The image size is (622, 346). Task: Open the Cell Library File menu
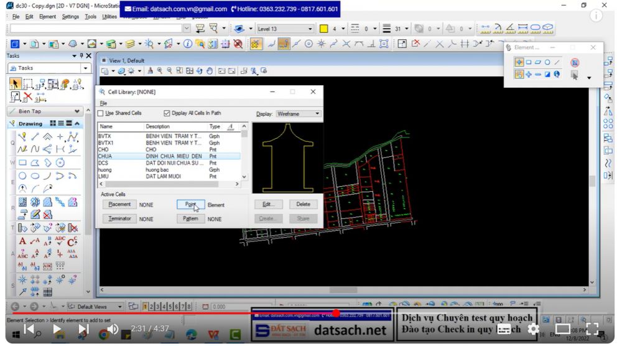[x=103, y=103]
